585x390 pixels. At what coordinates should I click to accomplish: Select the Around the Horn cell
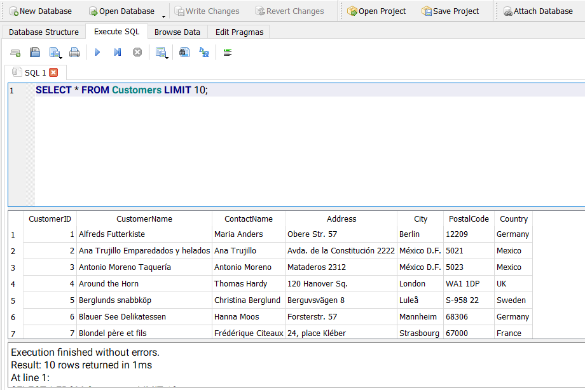point(144,284)
